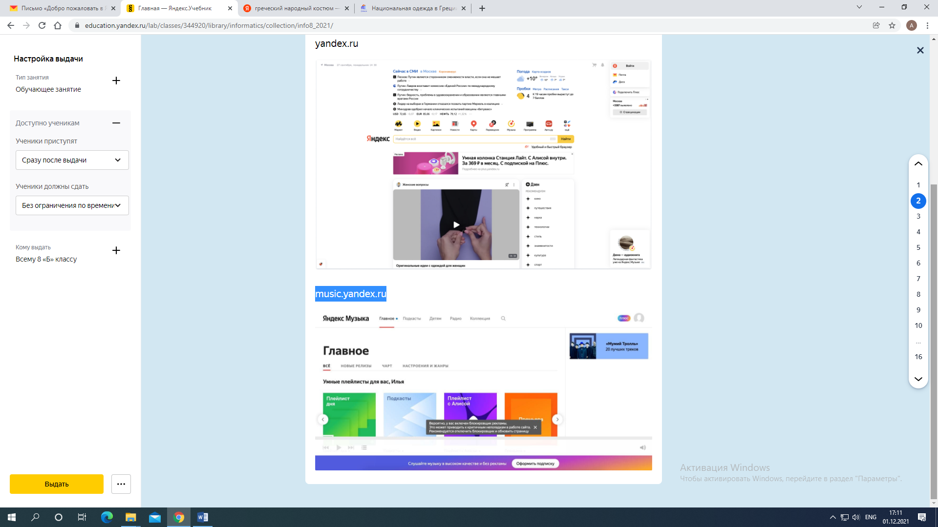938x527 pixels.
Task: Bookmark this page with the star icon
Action: pos(892,25)
